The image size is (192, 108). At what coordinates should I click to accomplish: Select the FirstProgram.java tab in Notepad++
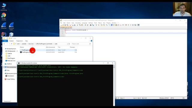(65, 28)
